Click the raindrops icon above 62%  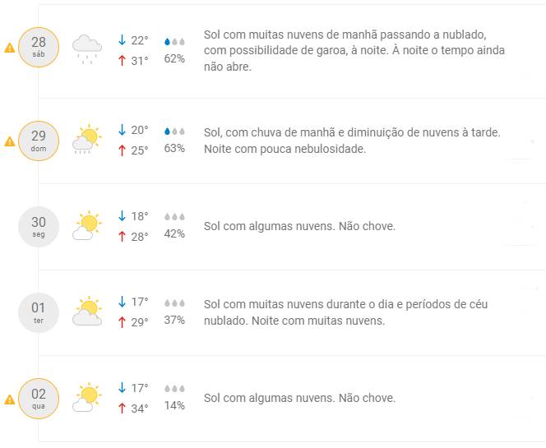tap(174, 41)
